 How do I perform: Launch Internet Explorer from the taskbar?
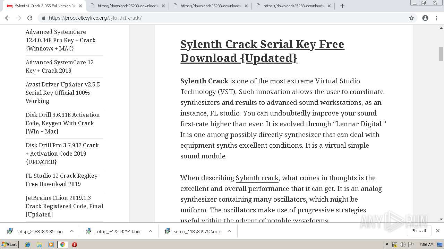pyautogui.click(x=28, y=245)
